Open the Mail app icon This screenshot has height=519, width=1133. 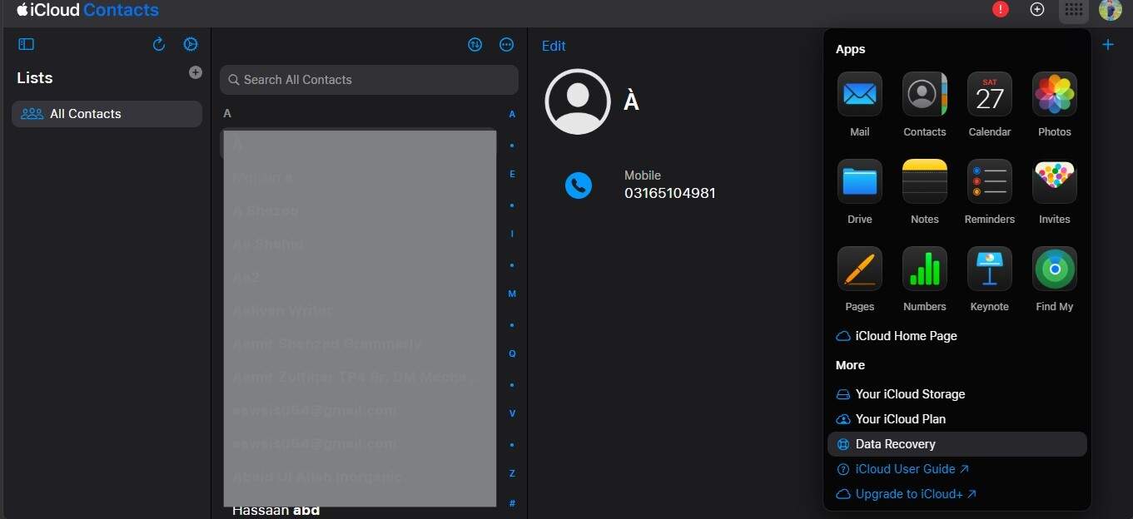pos(859,94)
